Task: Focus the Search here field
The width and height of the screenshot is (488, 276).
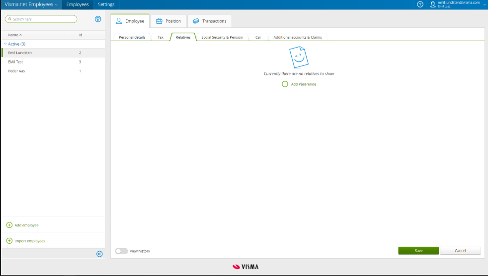Action: pyautogui.click(x=41, y=19)
